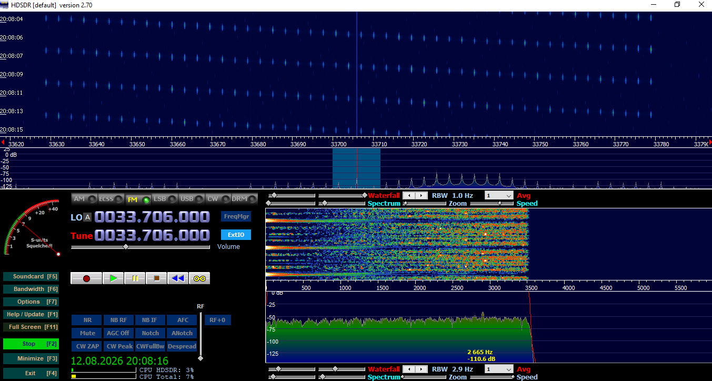712x381 pixels.
Task: Toggle the Mute button
Action: 87,333
